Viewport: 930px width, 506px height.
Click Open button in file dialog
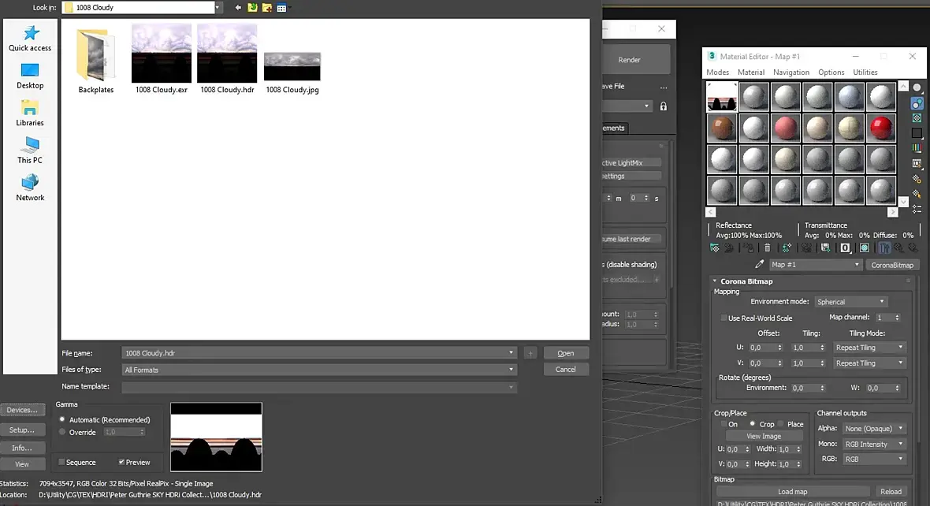coord(566,353)
